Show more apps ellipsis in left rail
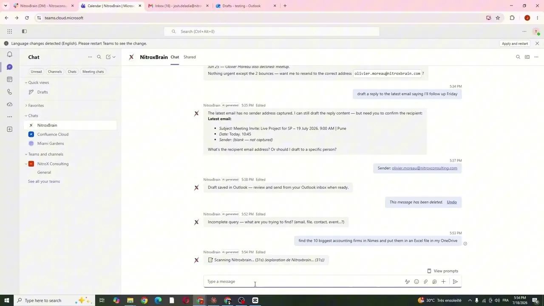Viewport: 544px width, 306px height. coord(9,116)
